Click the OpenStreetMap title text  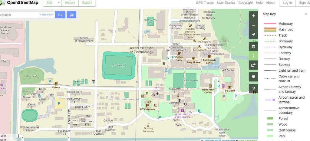pyautogui.click(x=23, y=3)
